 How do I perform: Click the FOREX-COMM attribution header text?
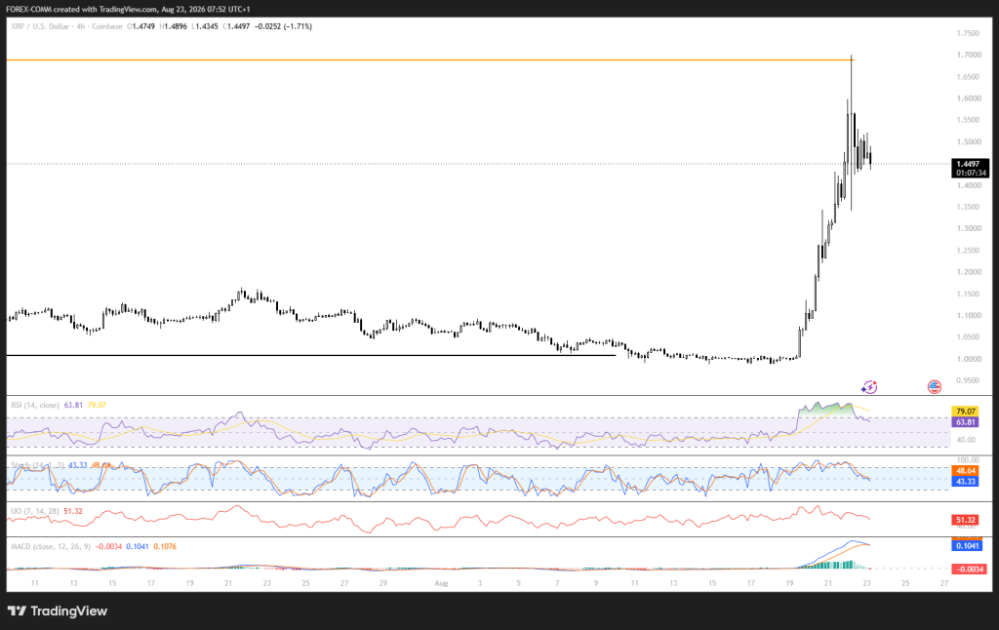pos(128,9)
